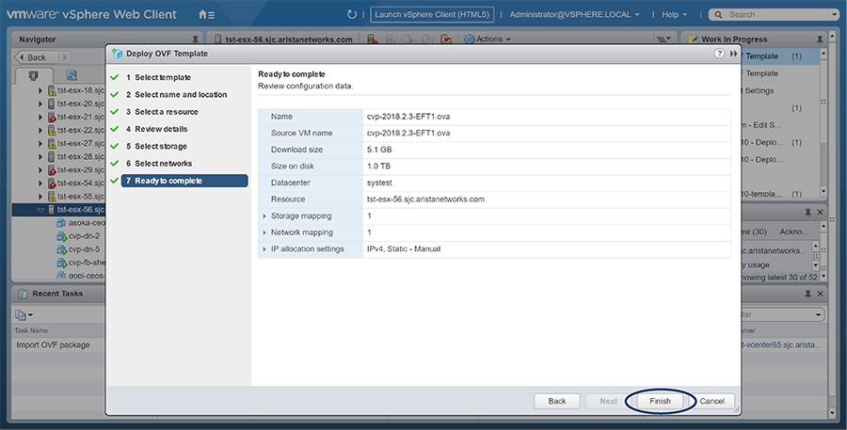
Task: Click Launch vSphere Client (HTML5) button
Action: (432, 15)
